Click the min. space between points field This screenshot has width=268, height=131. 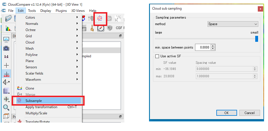[x=203, y=47]
